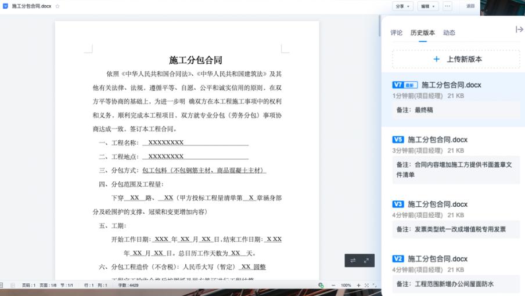Click the 节: 1/1 status entry
Image resolution: width=525 pixels, height=296 pixels.
67,286
